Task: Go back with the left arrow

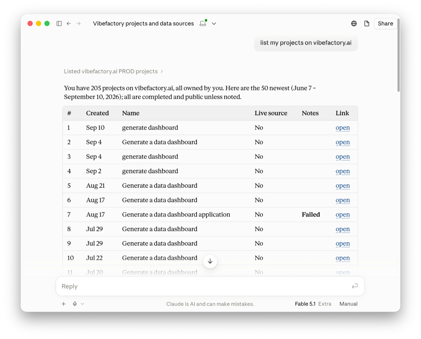Action: (x=69, y=23)
